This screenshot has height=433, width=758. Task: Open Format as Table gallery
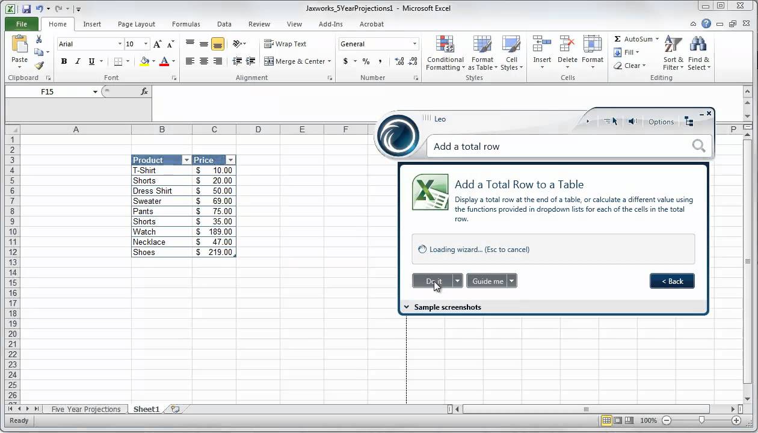[482, 53]
